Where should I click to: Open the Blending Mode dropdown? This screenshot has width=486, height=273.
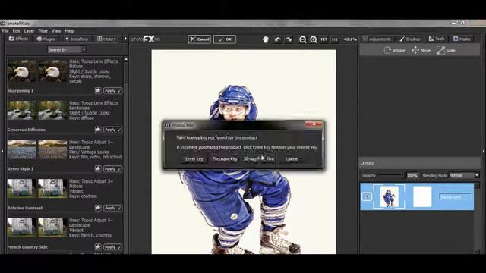(464, 175)
